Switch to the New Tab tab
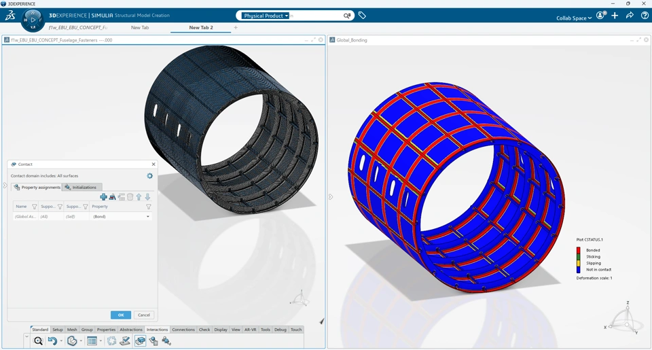The image size is (652, 350). [x=140, y=27]
